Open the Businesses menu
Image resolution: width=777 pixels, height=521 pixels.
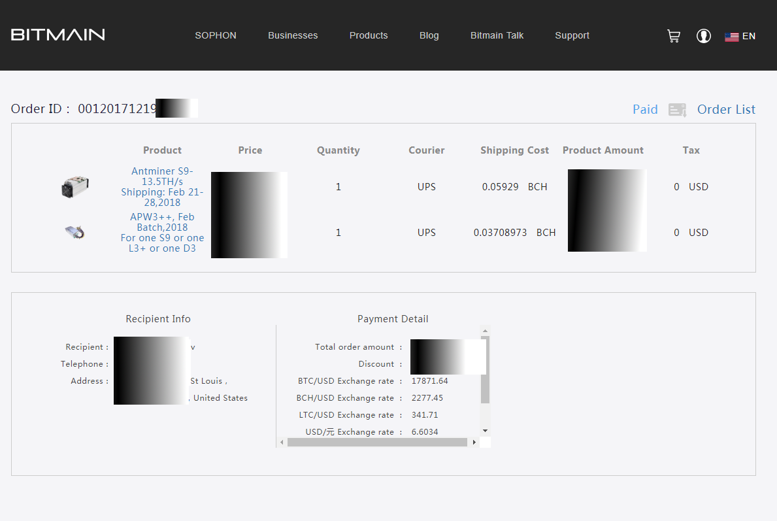pos(293,35)
